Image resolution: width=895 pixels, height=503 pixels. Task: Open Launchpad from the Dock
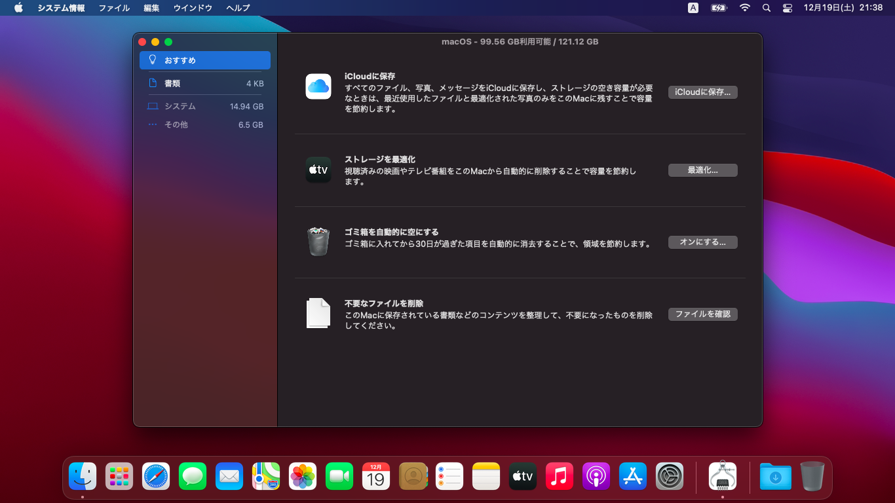click(x=119, y=476)
